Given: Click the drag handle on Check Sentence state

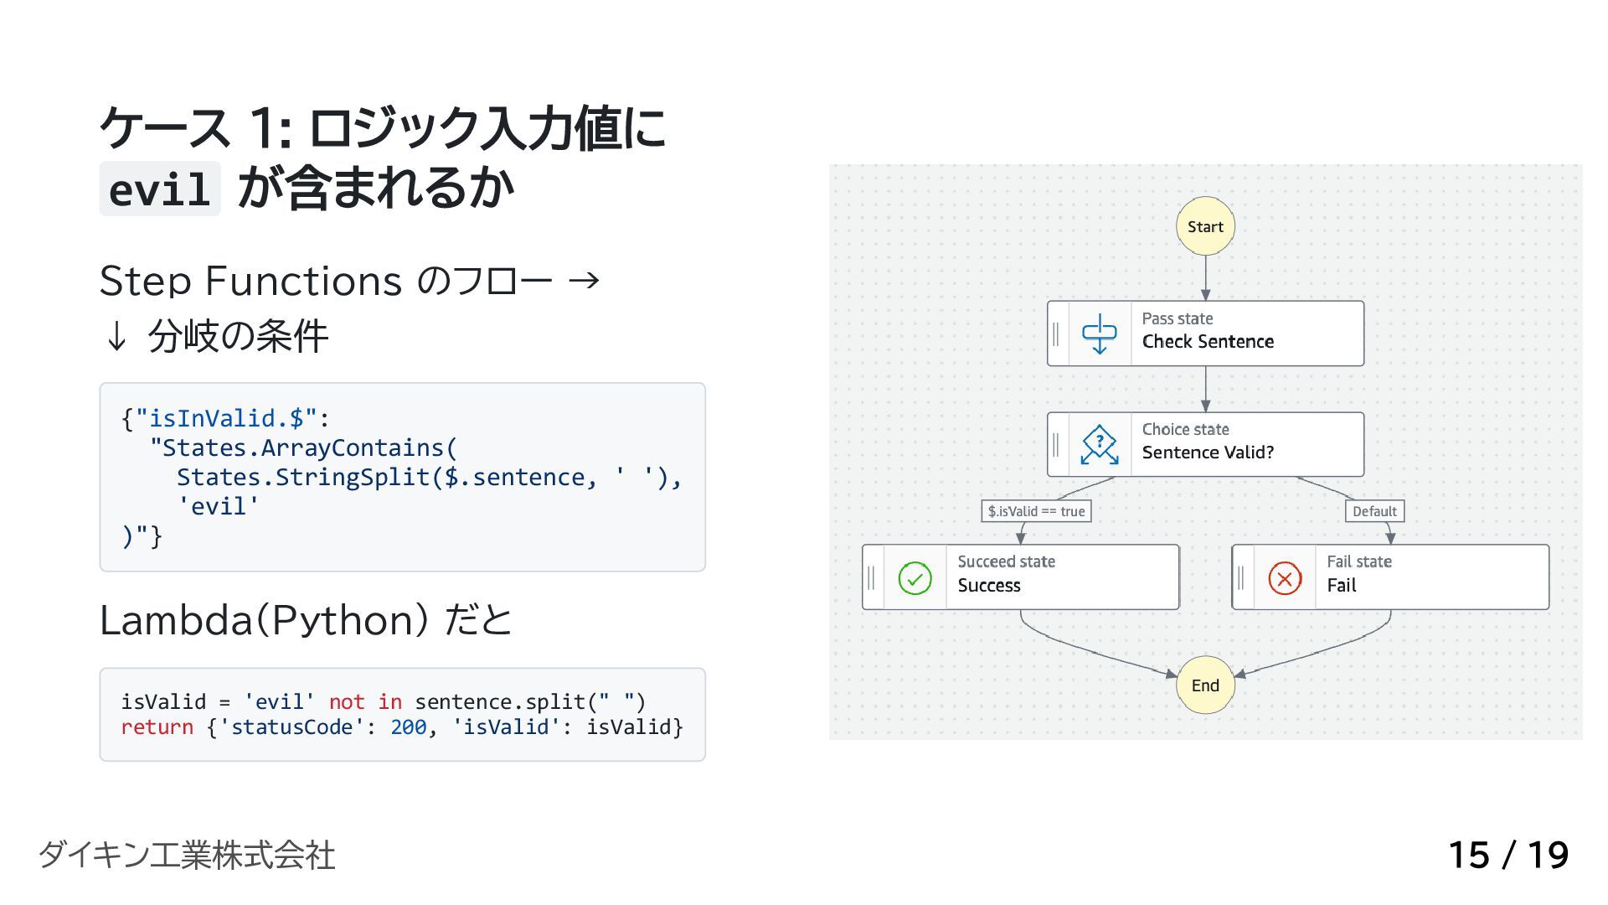Looking at the screenshot, I should (x=1055, y=334).
